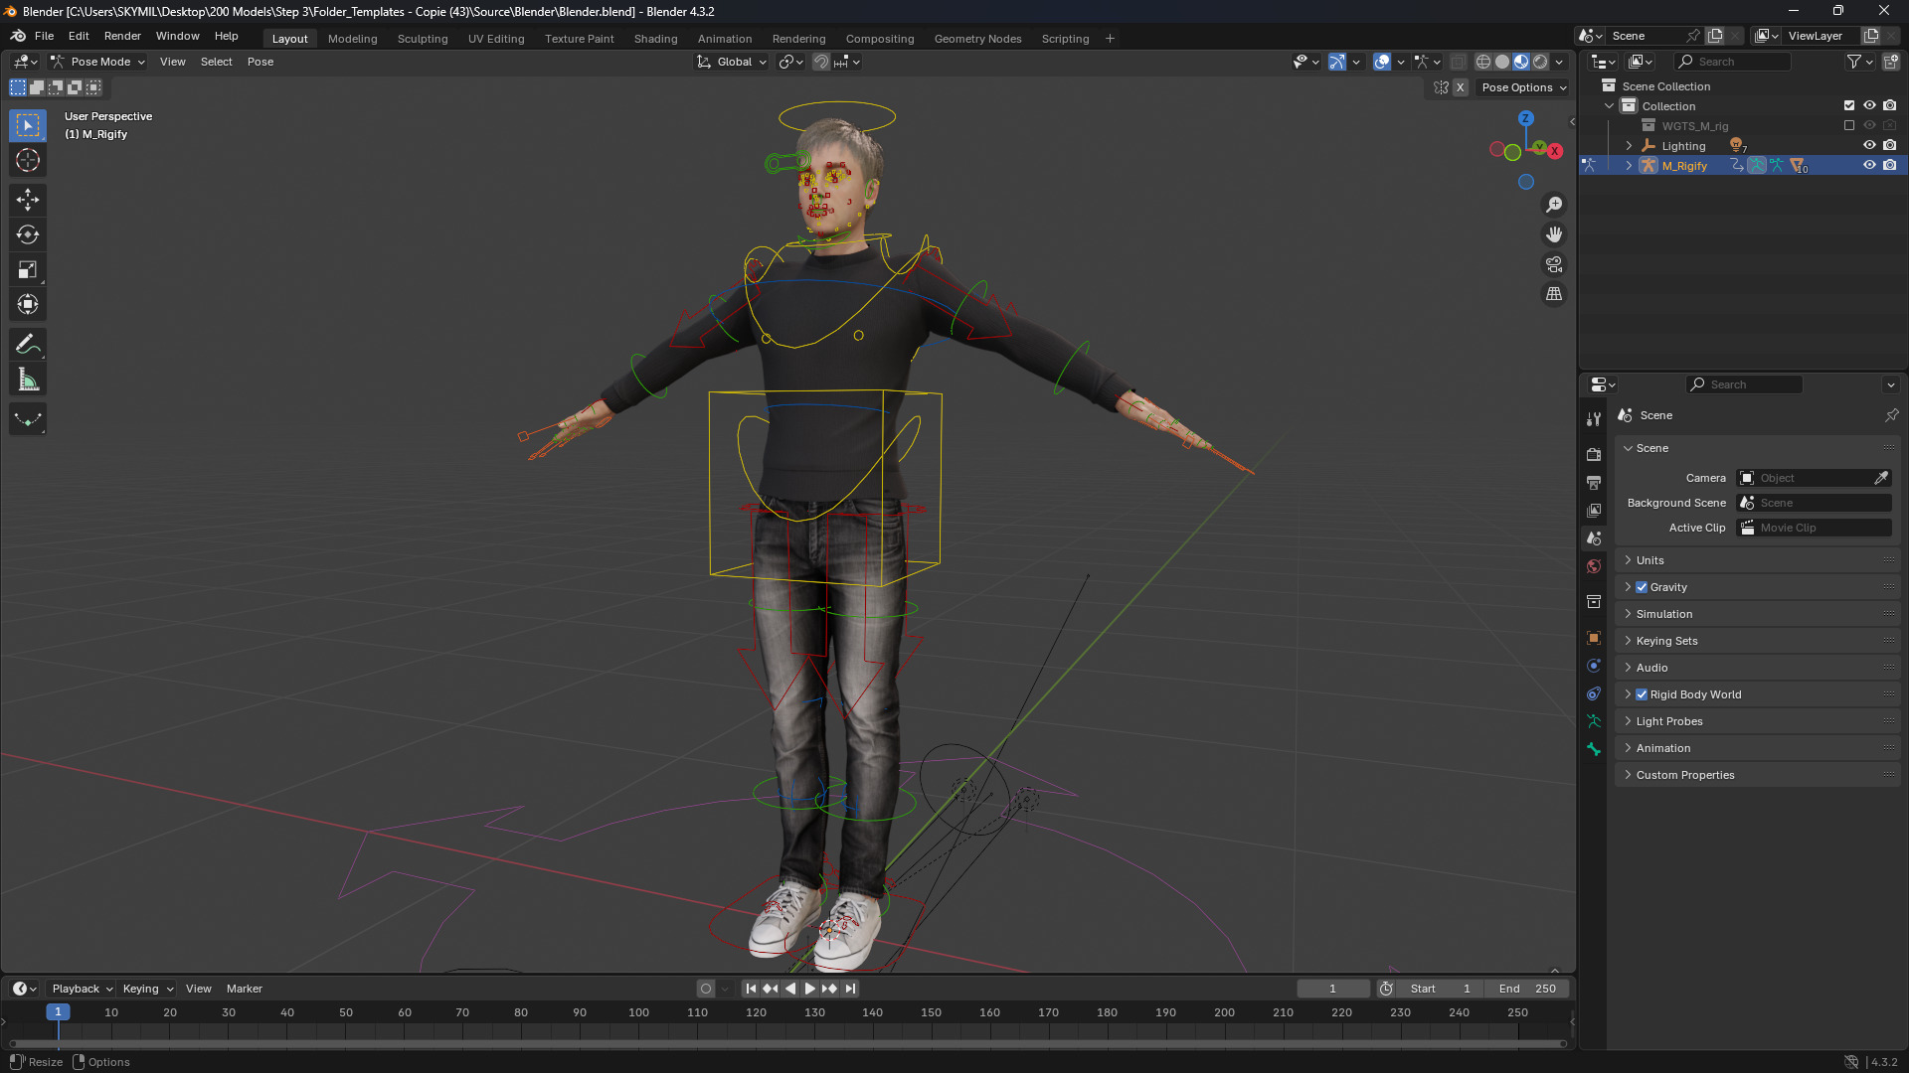The image size is (1909, 1073).
Task: Toggle camera view icon
Action: (x=1554, y=264)
